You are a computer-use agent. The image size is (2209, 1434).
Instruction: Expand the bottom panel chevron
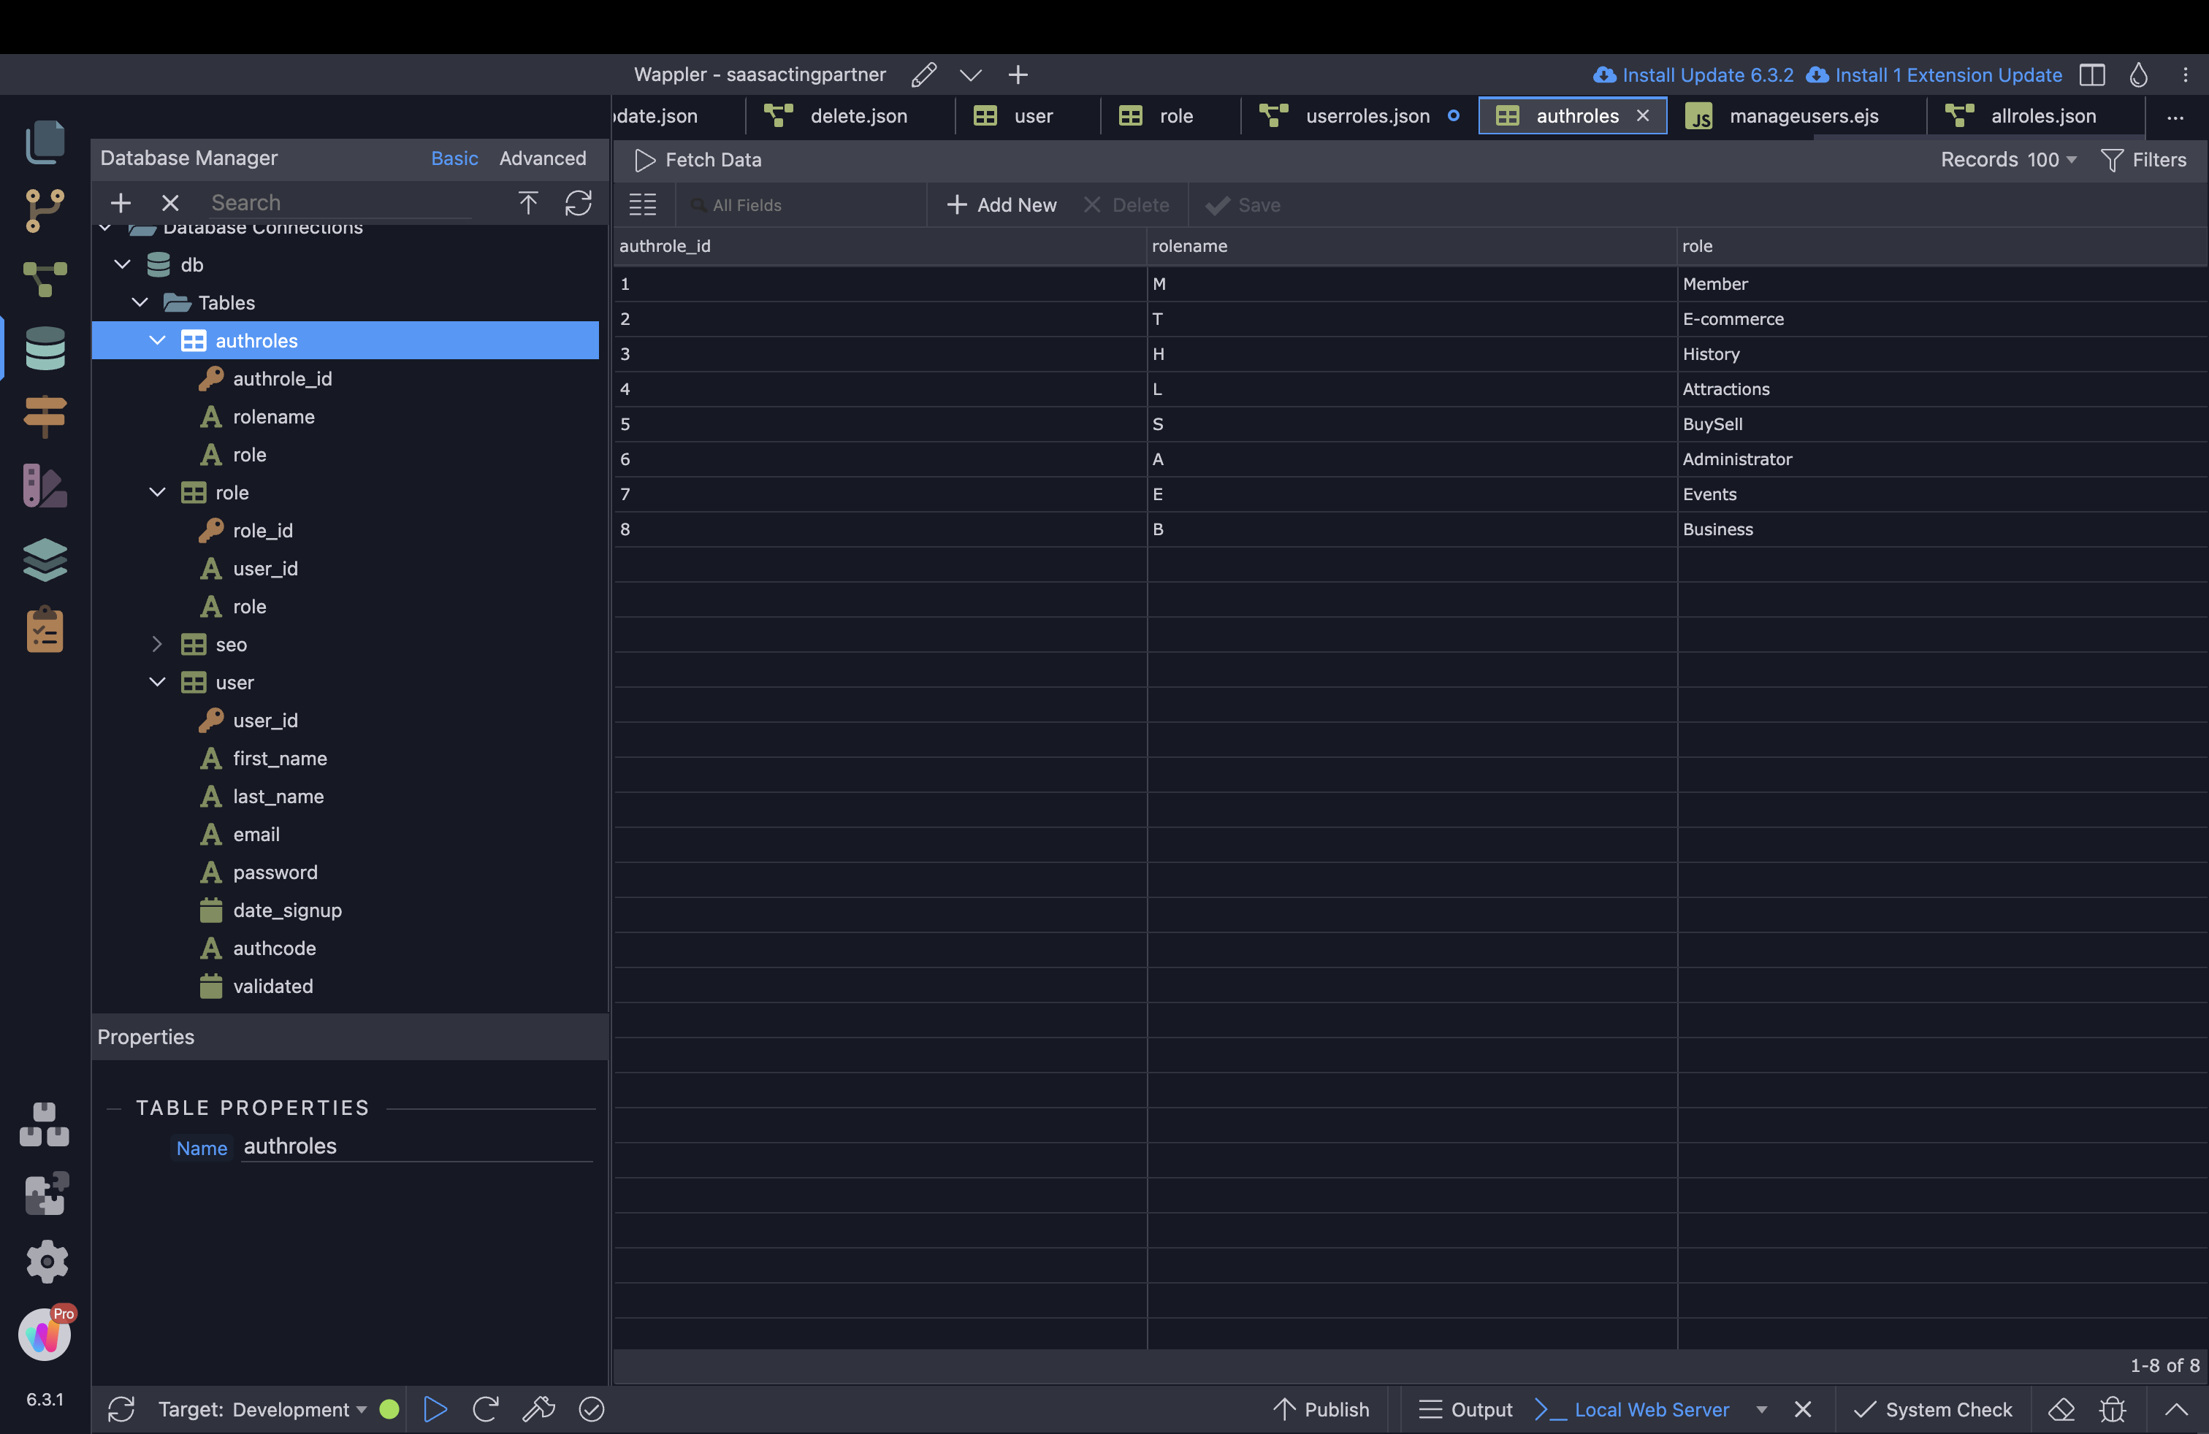pos(2177,1409)
